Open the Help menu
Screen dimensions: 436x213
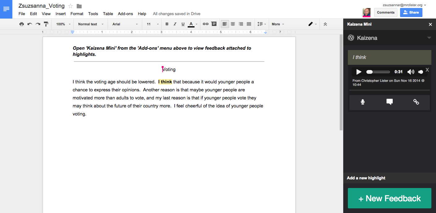coord(142,14)
